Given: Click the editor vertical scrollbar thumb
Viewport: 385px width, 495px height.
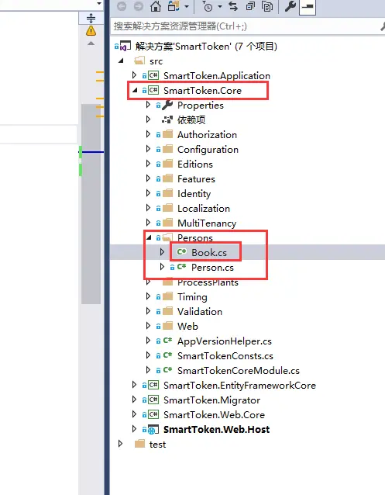Looking at the screenshot, I should [x=91, y=204].
